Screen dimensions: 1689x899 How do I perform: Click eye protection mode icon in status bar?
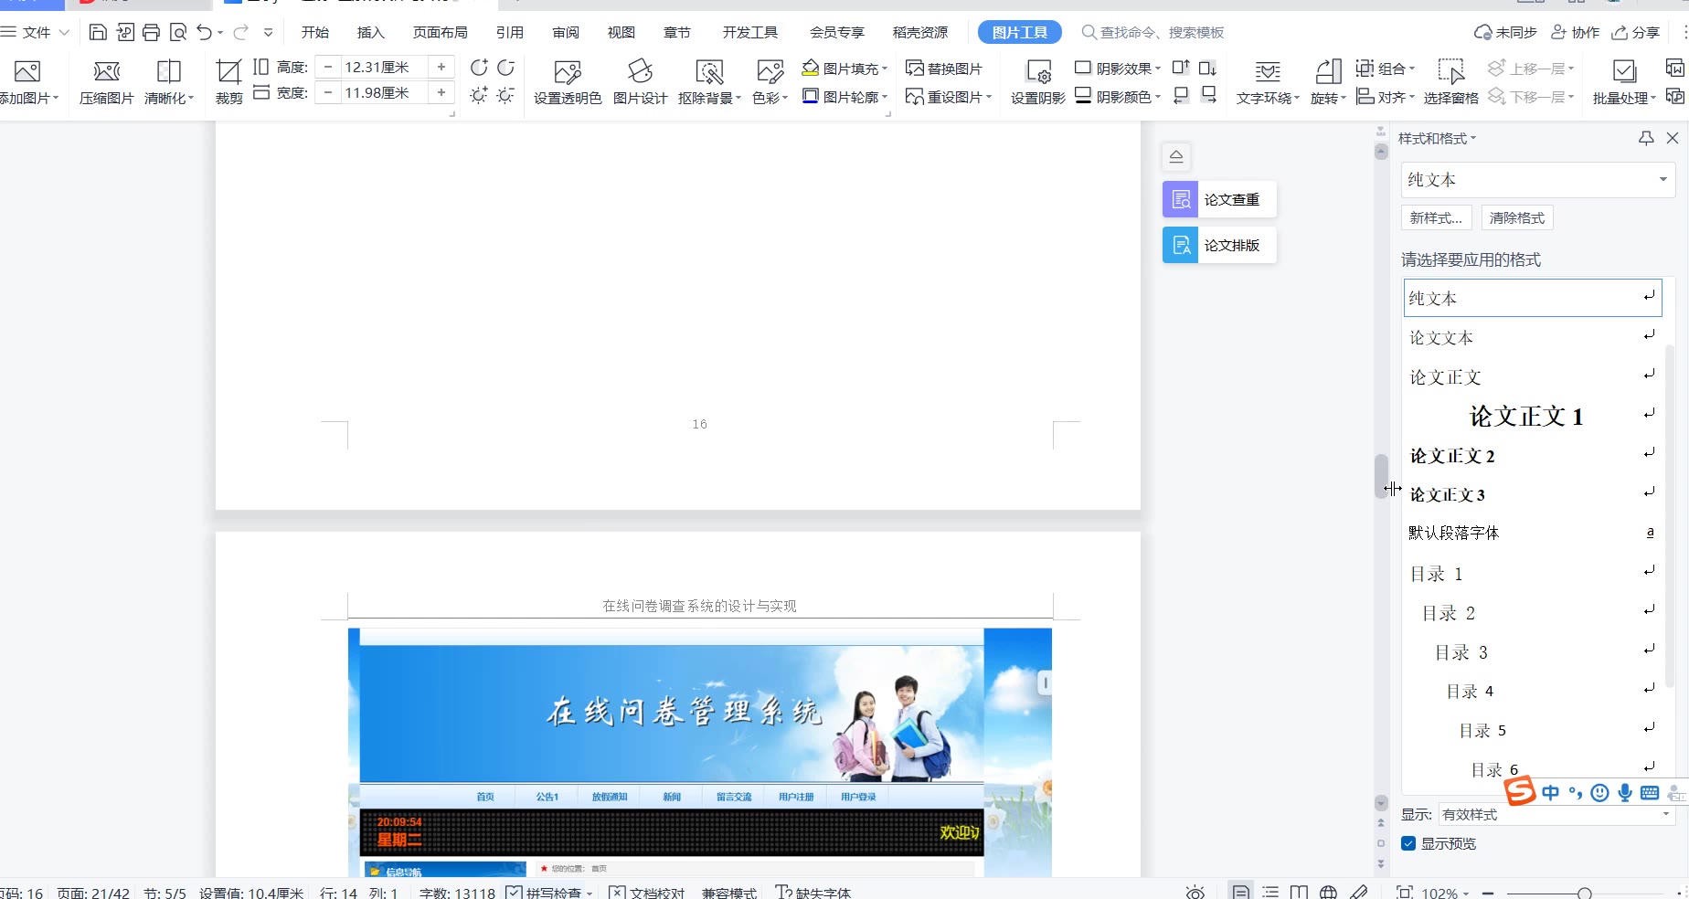pos(1195,893)
